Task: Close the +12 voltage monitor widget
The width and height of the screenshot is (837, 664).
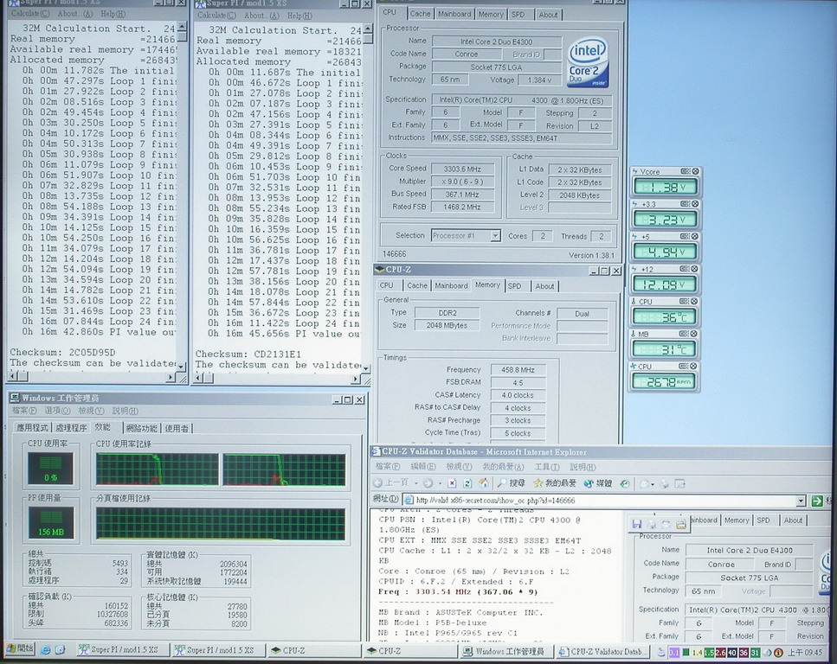Action: pos(695,269)
